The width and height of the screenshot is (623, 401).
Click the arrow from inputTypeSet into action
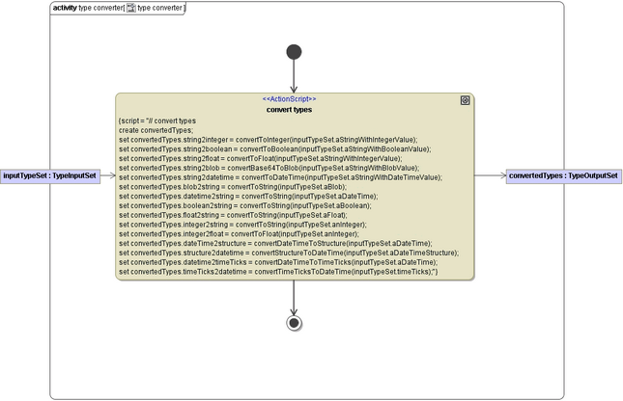(107, 175)
